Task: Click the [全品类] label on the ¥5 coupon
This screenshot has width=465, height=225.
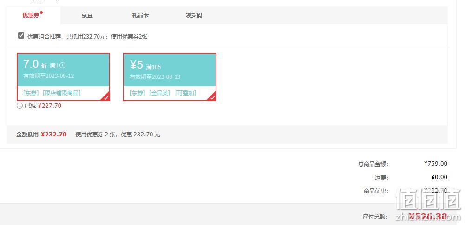Action: coord(160,93)
